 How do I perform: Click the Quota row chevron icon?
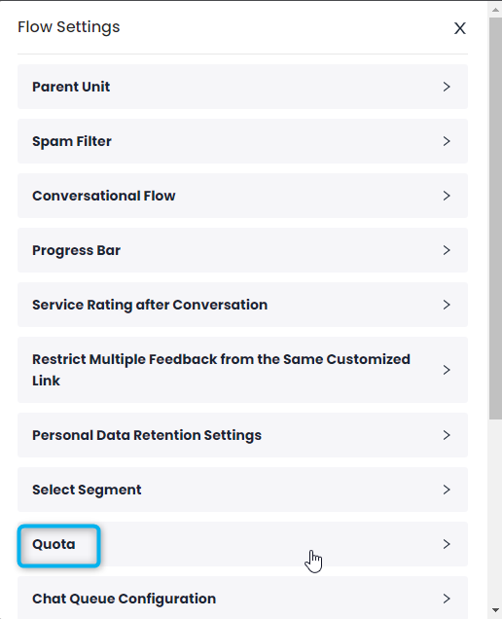pyautogui.click(x=447, y=544)
